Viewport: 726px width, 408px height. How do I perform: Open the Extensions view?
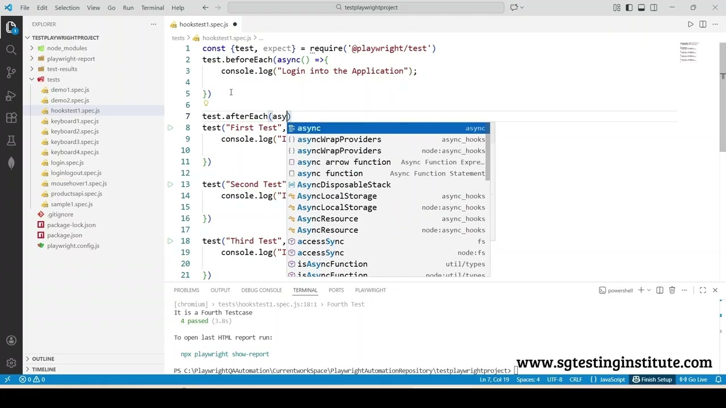click(11, 118)
